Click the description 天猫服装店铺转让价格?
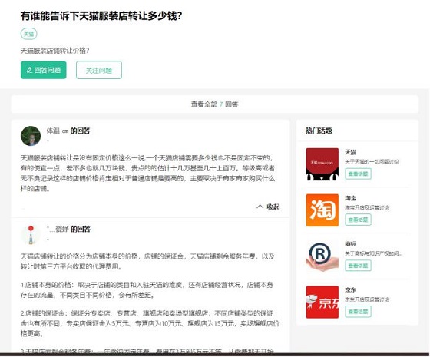 pos(55,51)
